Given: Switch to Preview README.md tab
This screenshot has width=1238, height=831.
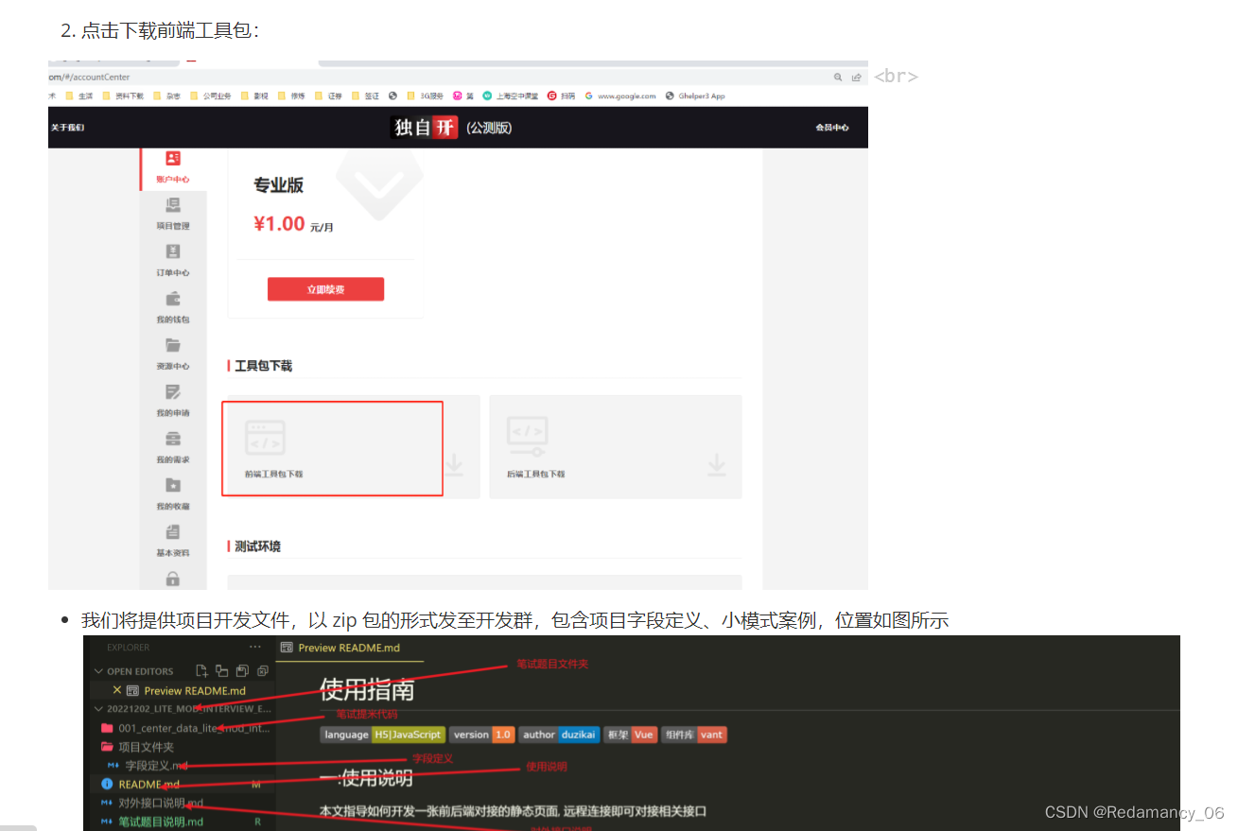Looking at the screenshot, I should click(x=349, y=648).
